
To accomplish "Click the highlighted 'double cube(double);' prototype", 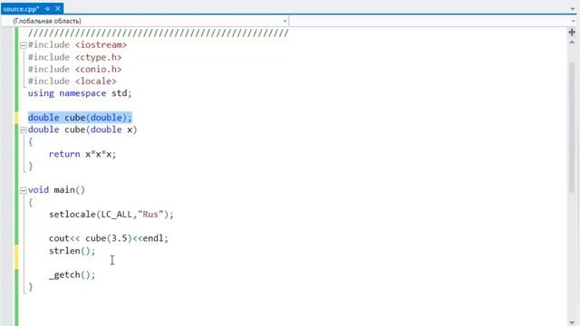I will 80,118.
